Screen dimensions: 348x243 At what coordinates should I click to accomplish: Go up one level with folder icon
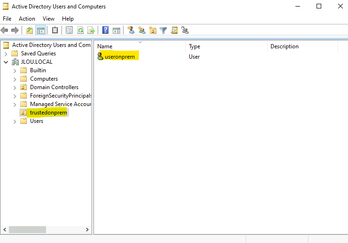(x=30, y=30)
